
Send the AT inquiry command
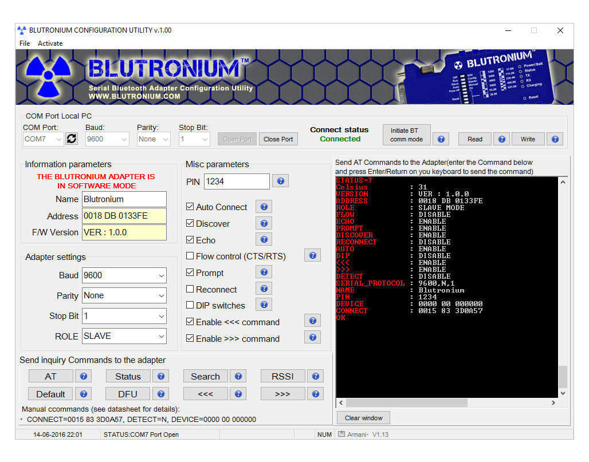(51, 376)
